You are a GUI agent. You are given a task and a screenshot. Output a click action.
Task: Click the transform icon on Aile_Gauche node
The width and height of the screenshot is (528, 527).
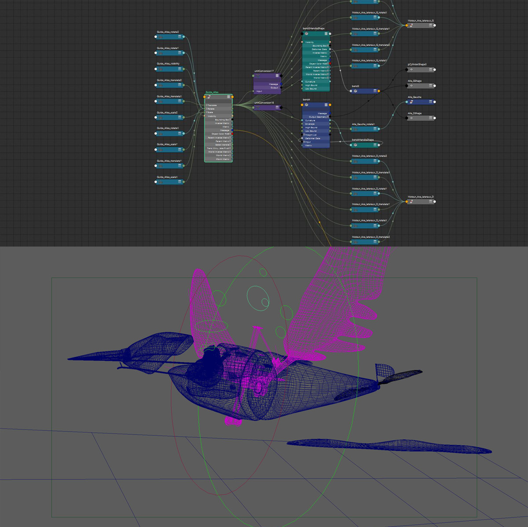(x=411, y=102)
